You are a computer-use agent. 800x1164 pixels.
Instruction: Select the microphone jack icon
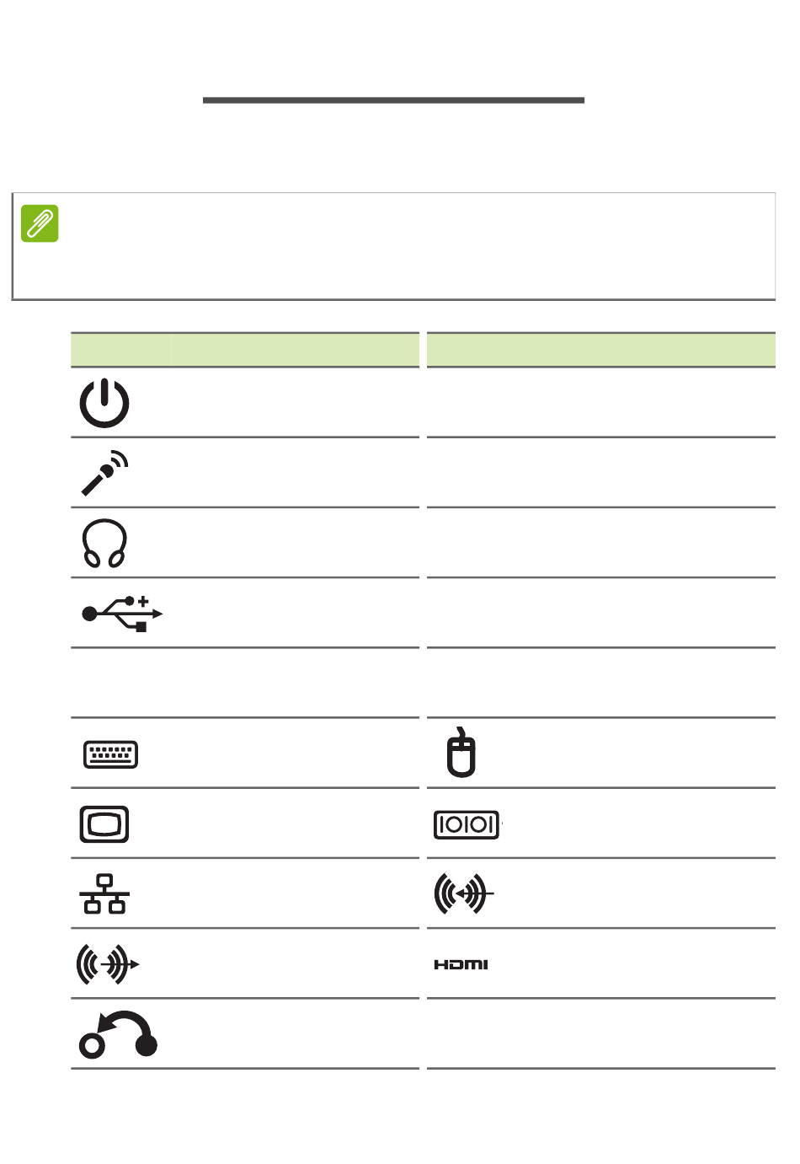(x=104, y=473)
